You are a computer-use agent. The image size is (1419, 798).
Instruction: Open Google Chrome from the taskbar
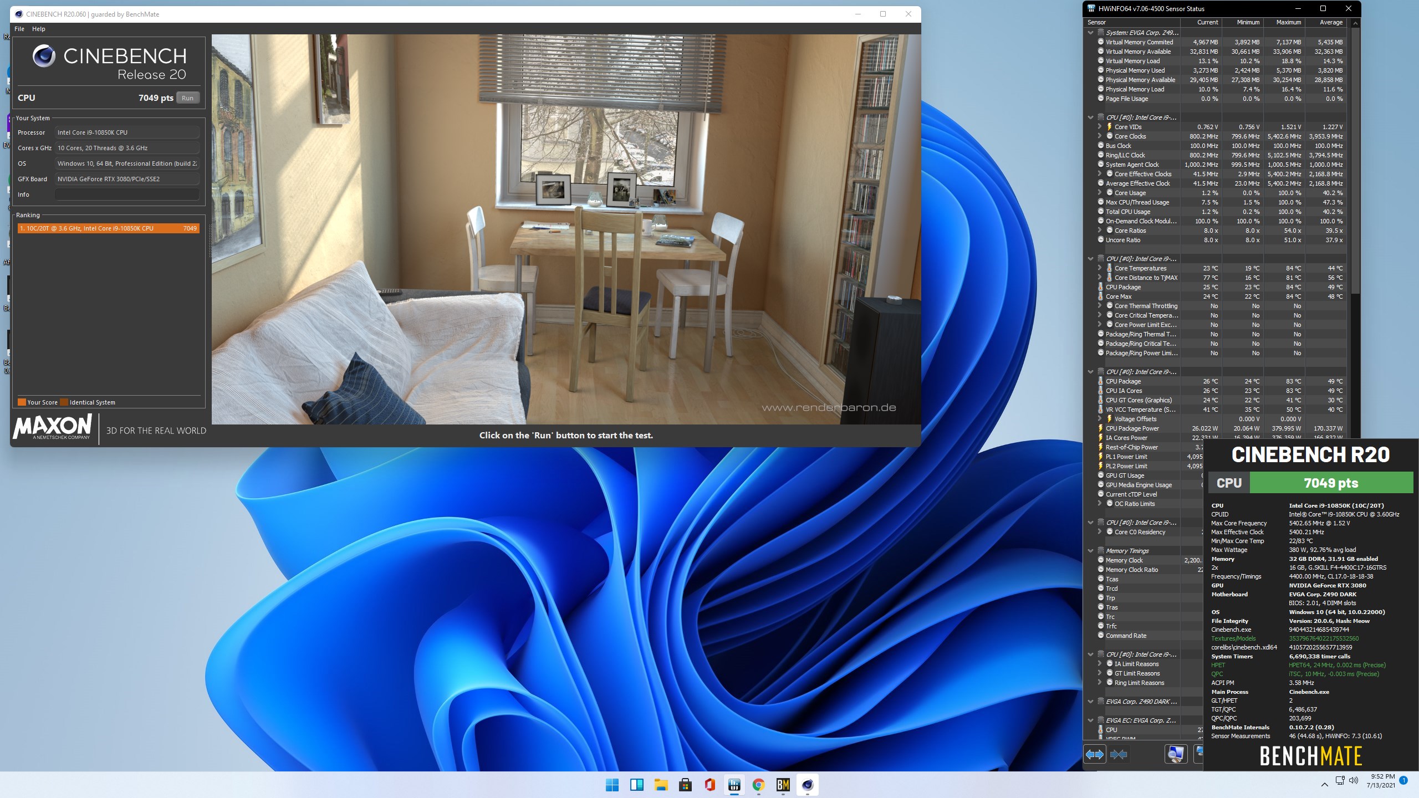pyautogui.click(x=759, y=785)
